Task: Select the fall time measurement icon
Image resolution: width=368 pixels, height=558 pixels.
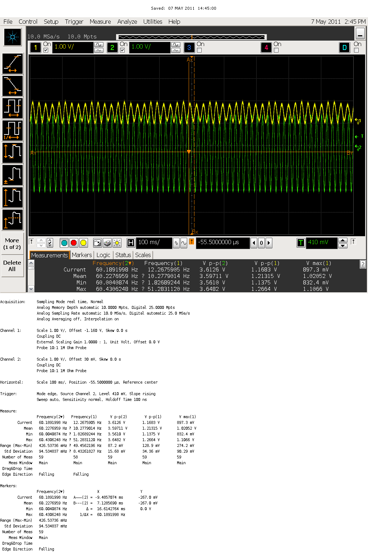Action: pyautogui.click(x=13, y=86)
